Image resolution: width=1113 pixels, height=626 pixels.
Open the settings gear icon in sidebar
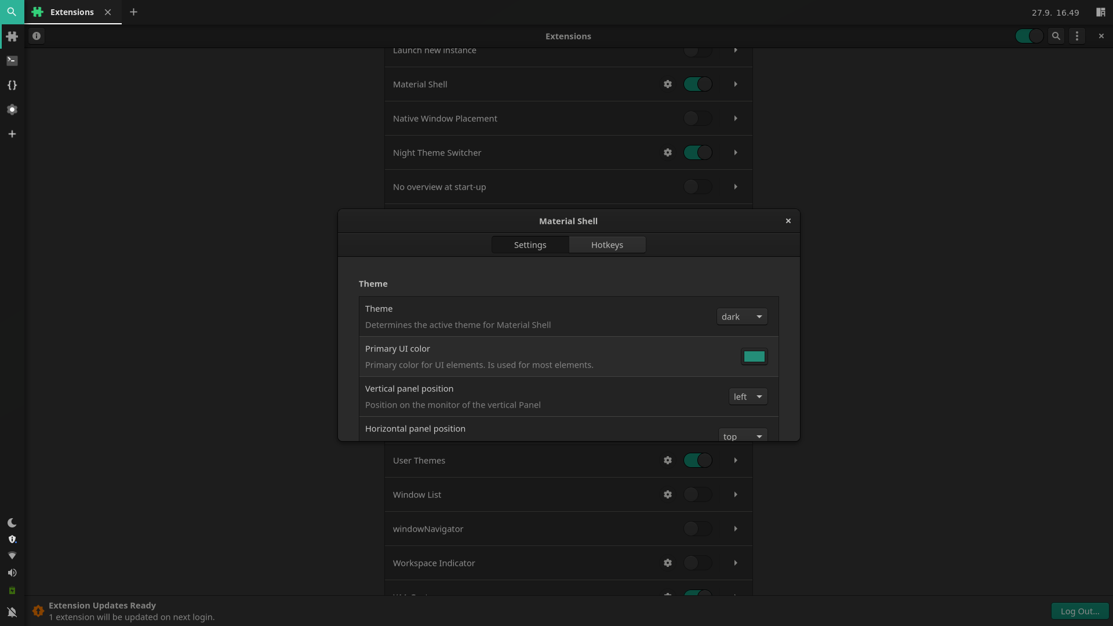click(x=12, y=110)
